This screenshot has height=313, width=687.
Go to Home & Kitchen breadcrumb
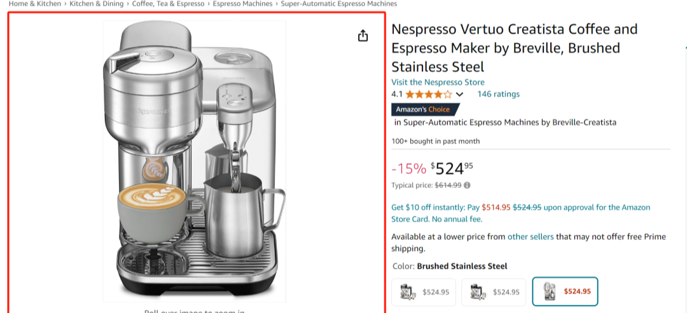point(35,4)
